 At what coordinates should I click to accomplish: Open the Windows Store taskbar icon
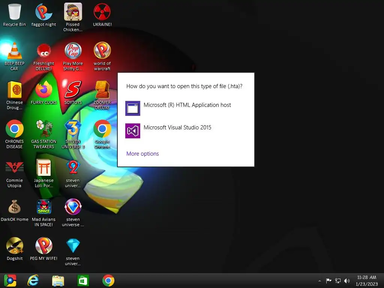point(83,280)
